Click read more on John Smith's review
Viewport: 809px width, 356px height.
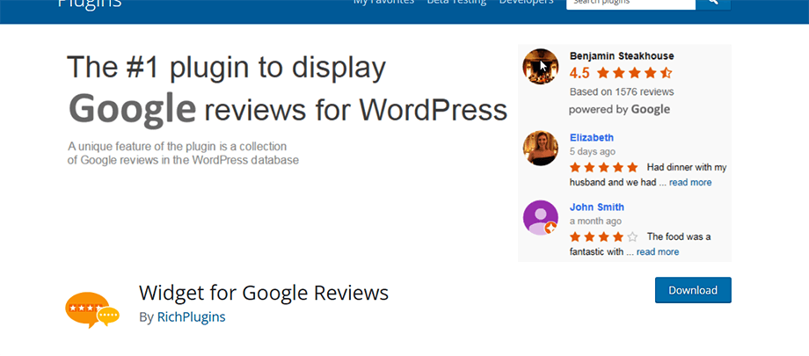click(658, 251)
